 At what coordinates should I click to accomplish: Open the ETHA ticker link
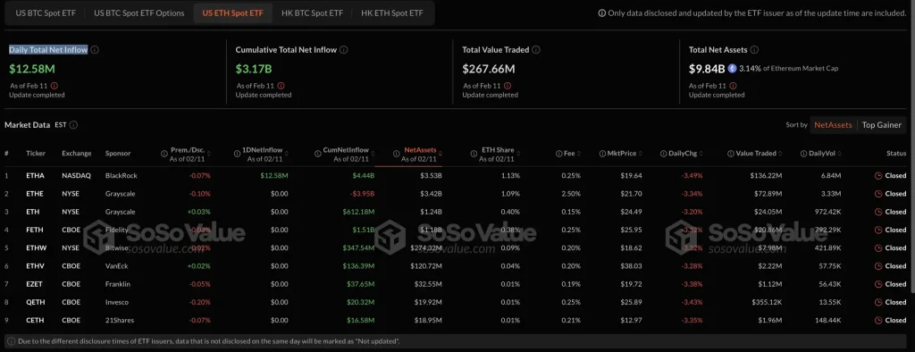point(35,176)
